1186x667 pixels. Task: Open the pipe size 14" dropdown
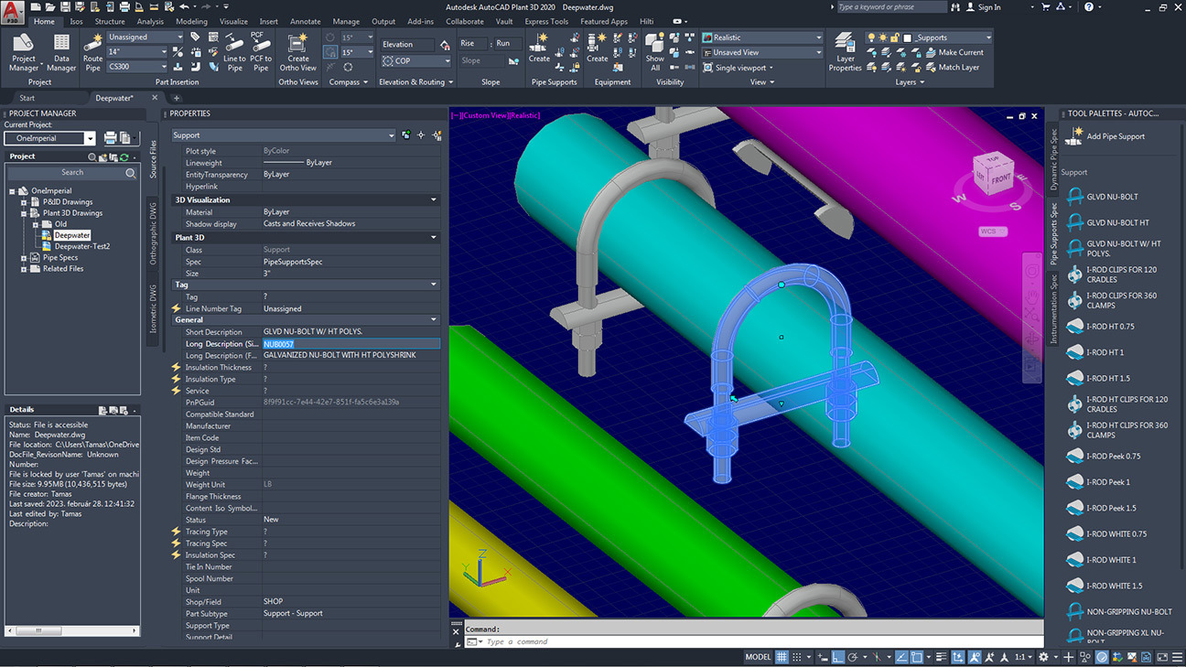(x=165, y=52)
